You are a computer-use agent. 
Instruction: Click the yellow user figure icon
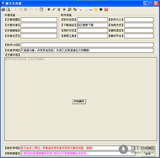coord(96,10)
